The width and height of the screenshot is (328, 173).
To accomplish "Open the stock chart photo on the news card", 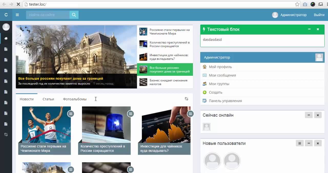I will point(166,125).
